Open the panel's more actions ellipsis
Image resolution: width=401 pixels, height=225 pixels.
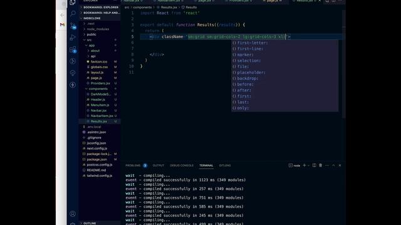[x=327, y=165]
